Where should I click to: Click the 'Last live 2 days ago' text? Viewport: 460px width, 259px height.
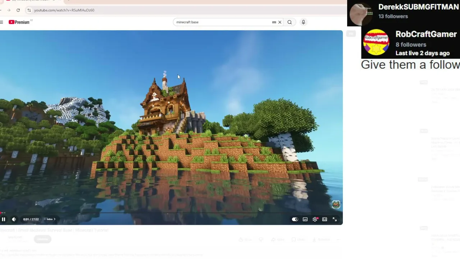coord(423,53)
